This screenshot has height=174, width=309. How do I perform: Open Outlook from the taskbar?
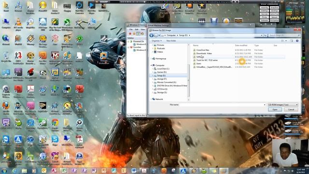click(44, 171)
